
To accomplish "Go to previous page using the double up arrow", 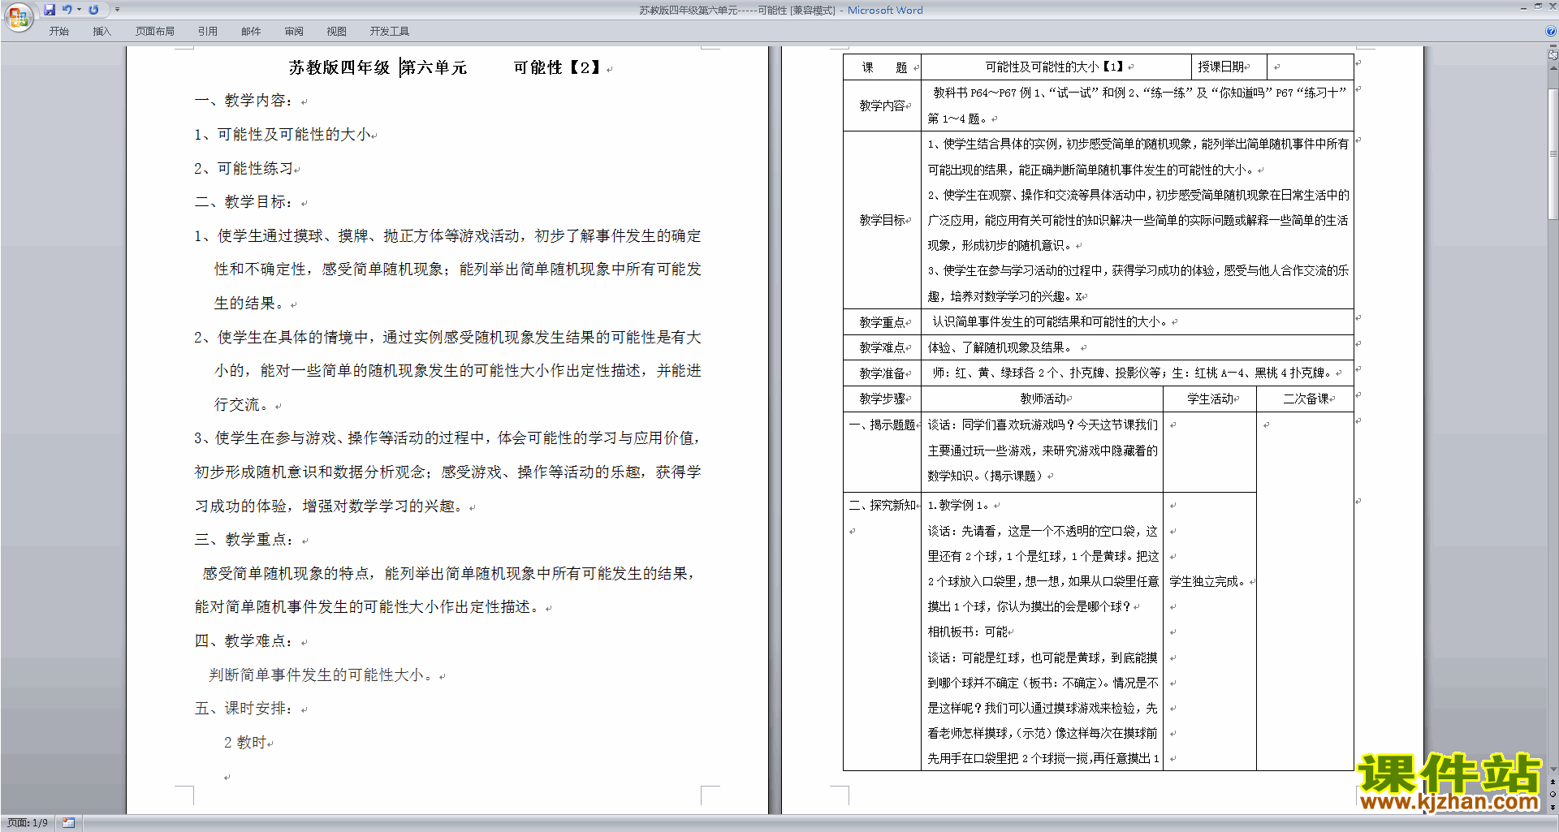I will coord(1553,782).
